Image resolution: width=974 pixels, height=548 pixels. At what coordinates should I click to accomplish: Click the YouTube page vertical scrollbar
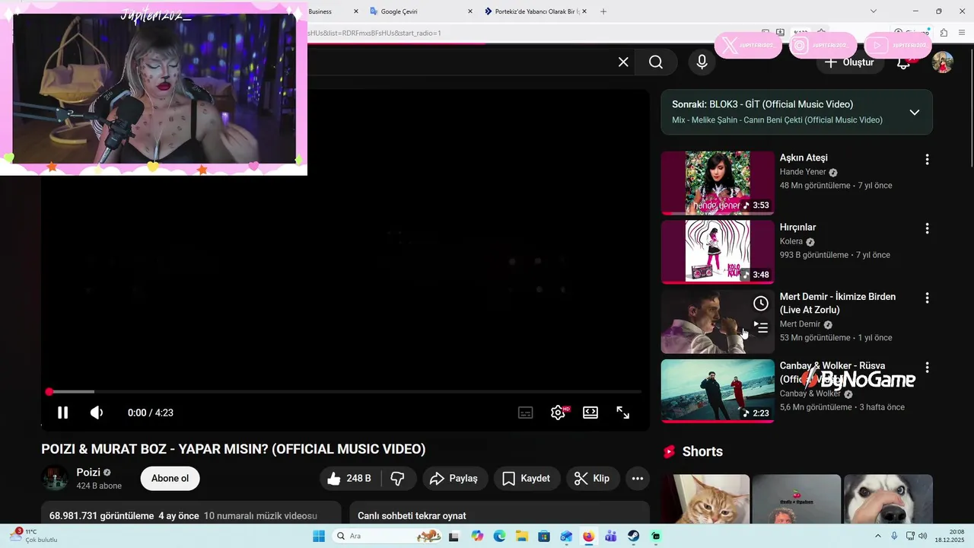pos(970,107)
